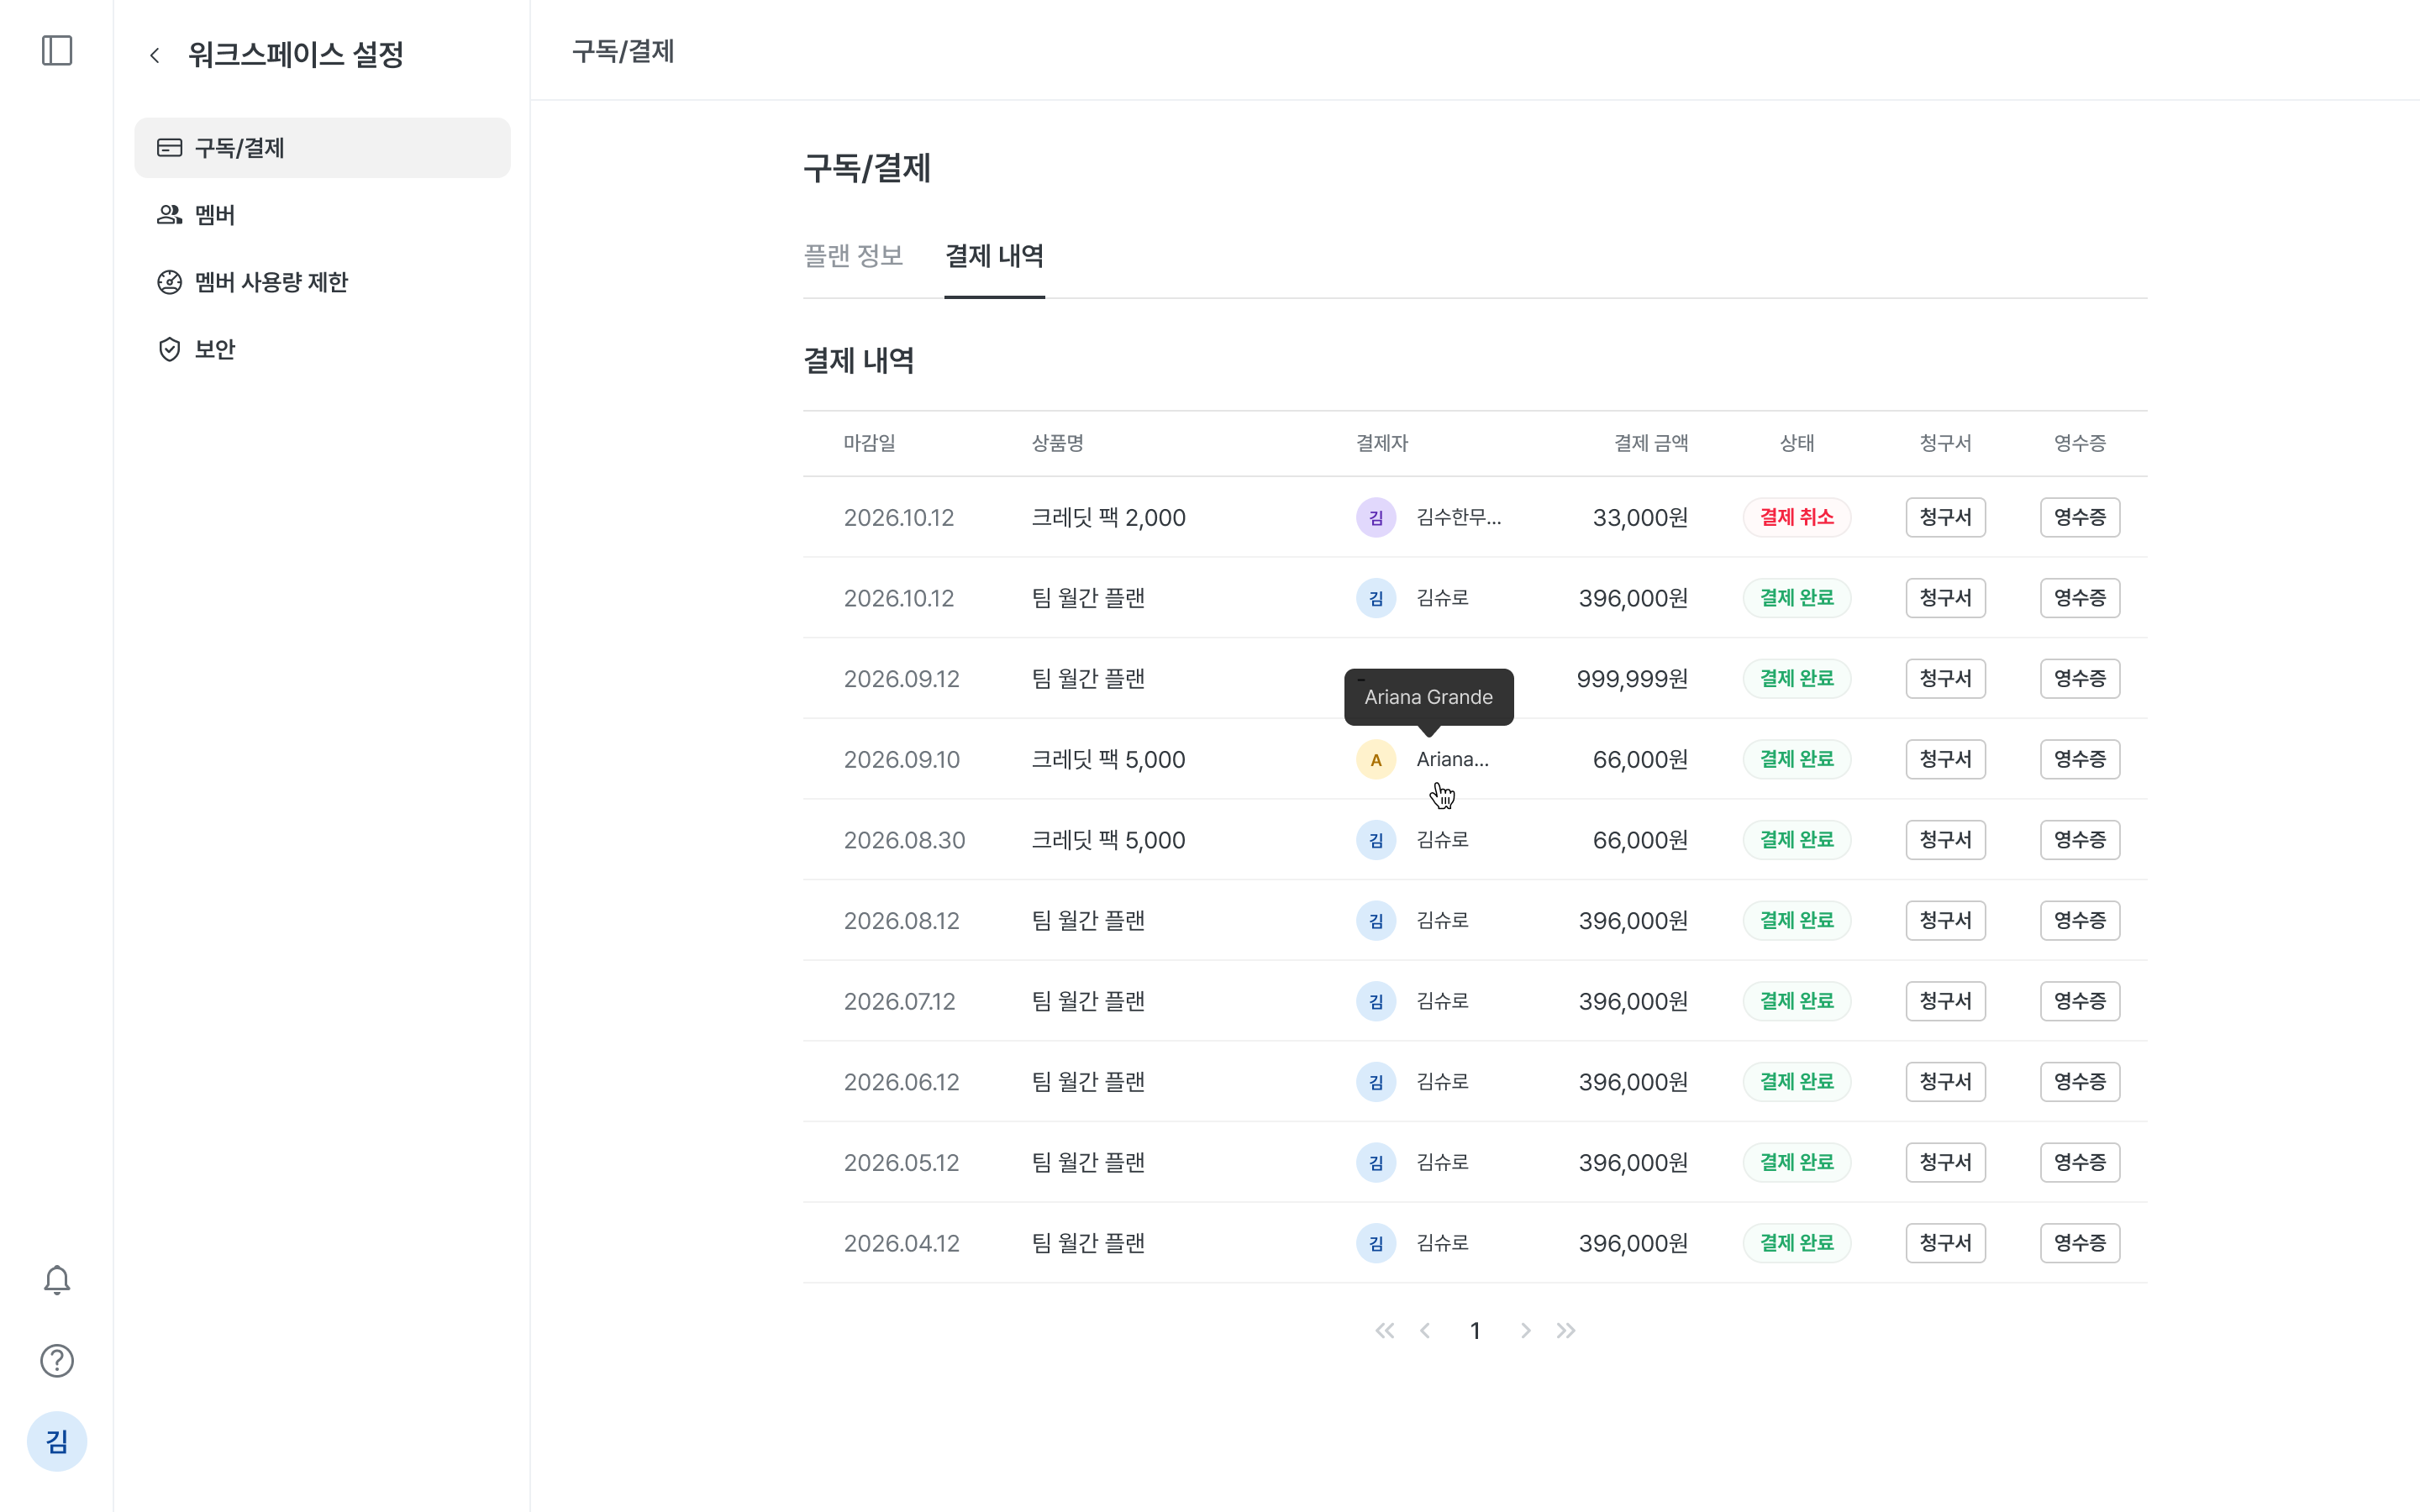The width and height of the screenshot is (2420, 1512).
Task: Go back from 워크스페이스 설정
Action: tap(155, 55)
